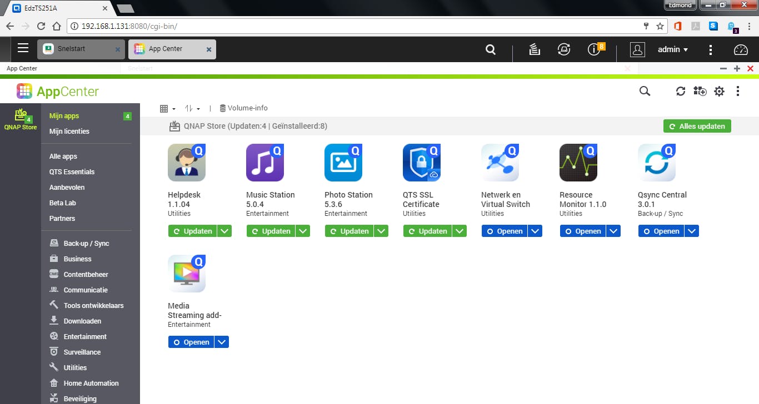
Task: Open Qsync Central app
Action: [x=661, y=231]
